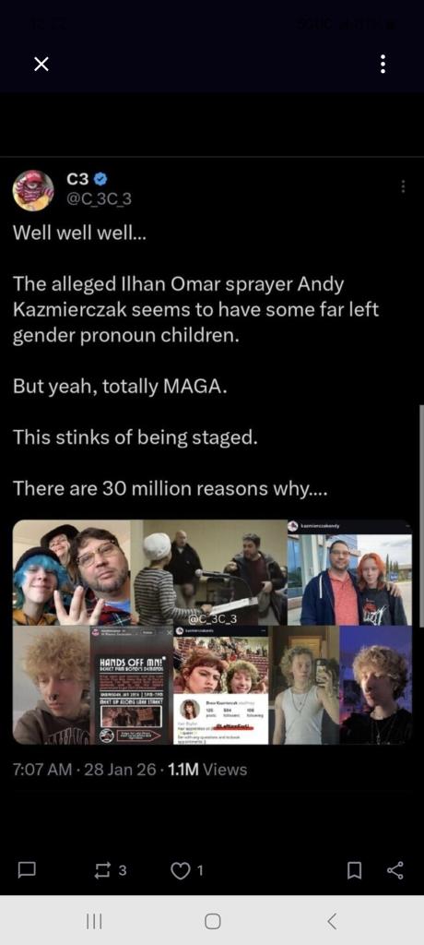
Task: Open the C3 display name
Action: point(77,179)
